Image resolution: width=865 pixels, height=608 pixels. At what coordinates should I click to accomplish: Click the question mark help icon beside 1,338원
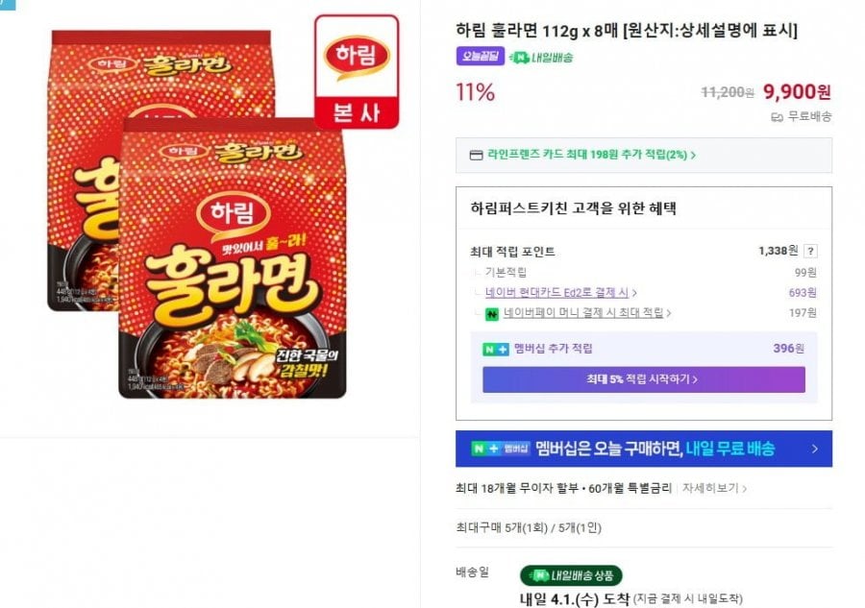[810, 252]
